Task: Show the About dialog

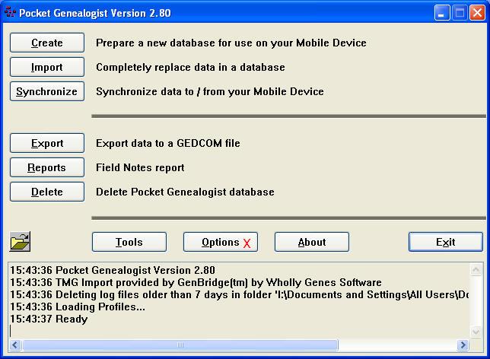Action: 312,242
